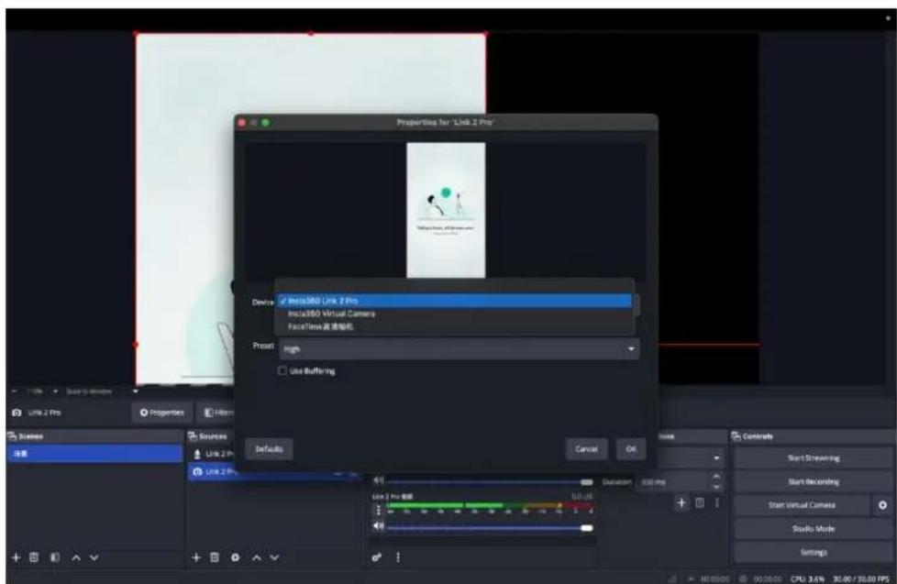The height and width of the screenshot is (584, 897).
Task: Delete selected source using Sources trash icon
Action: pos(215,557)
